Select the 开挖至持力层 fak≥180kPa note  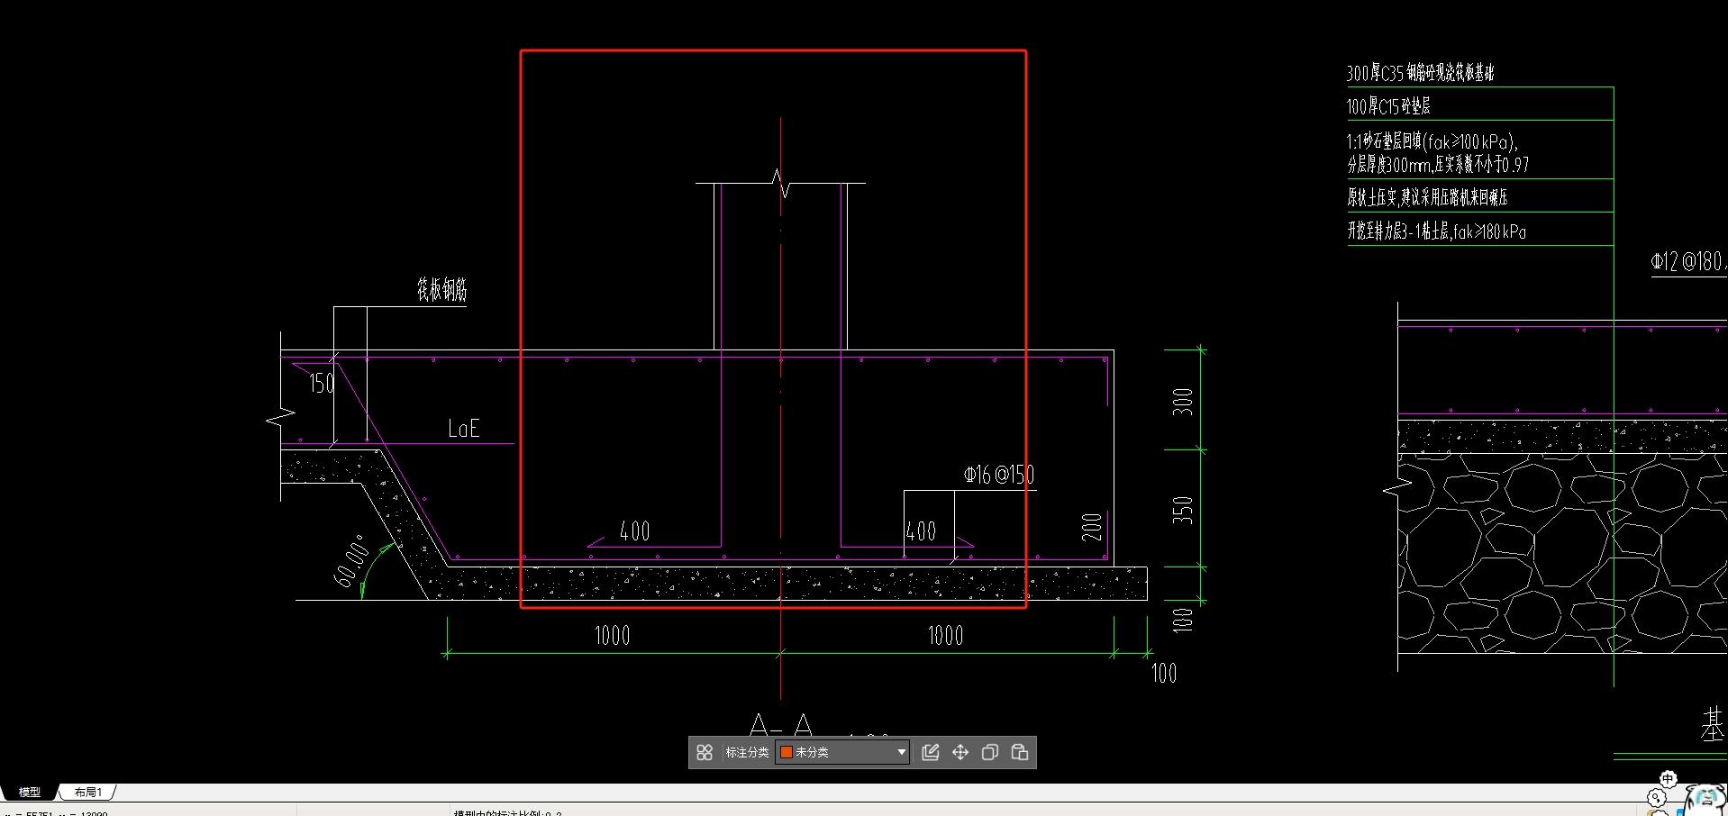coord(1437,231)
